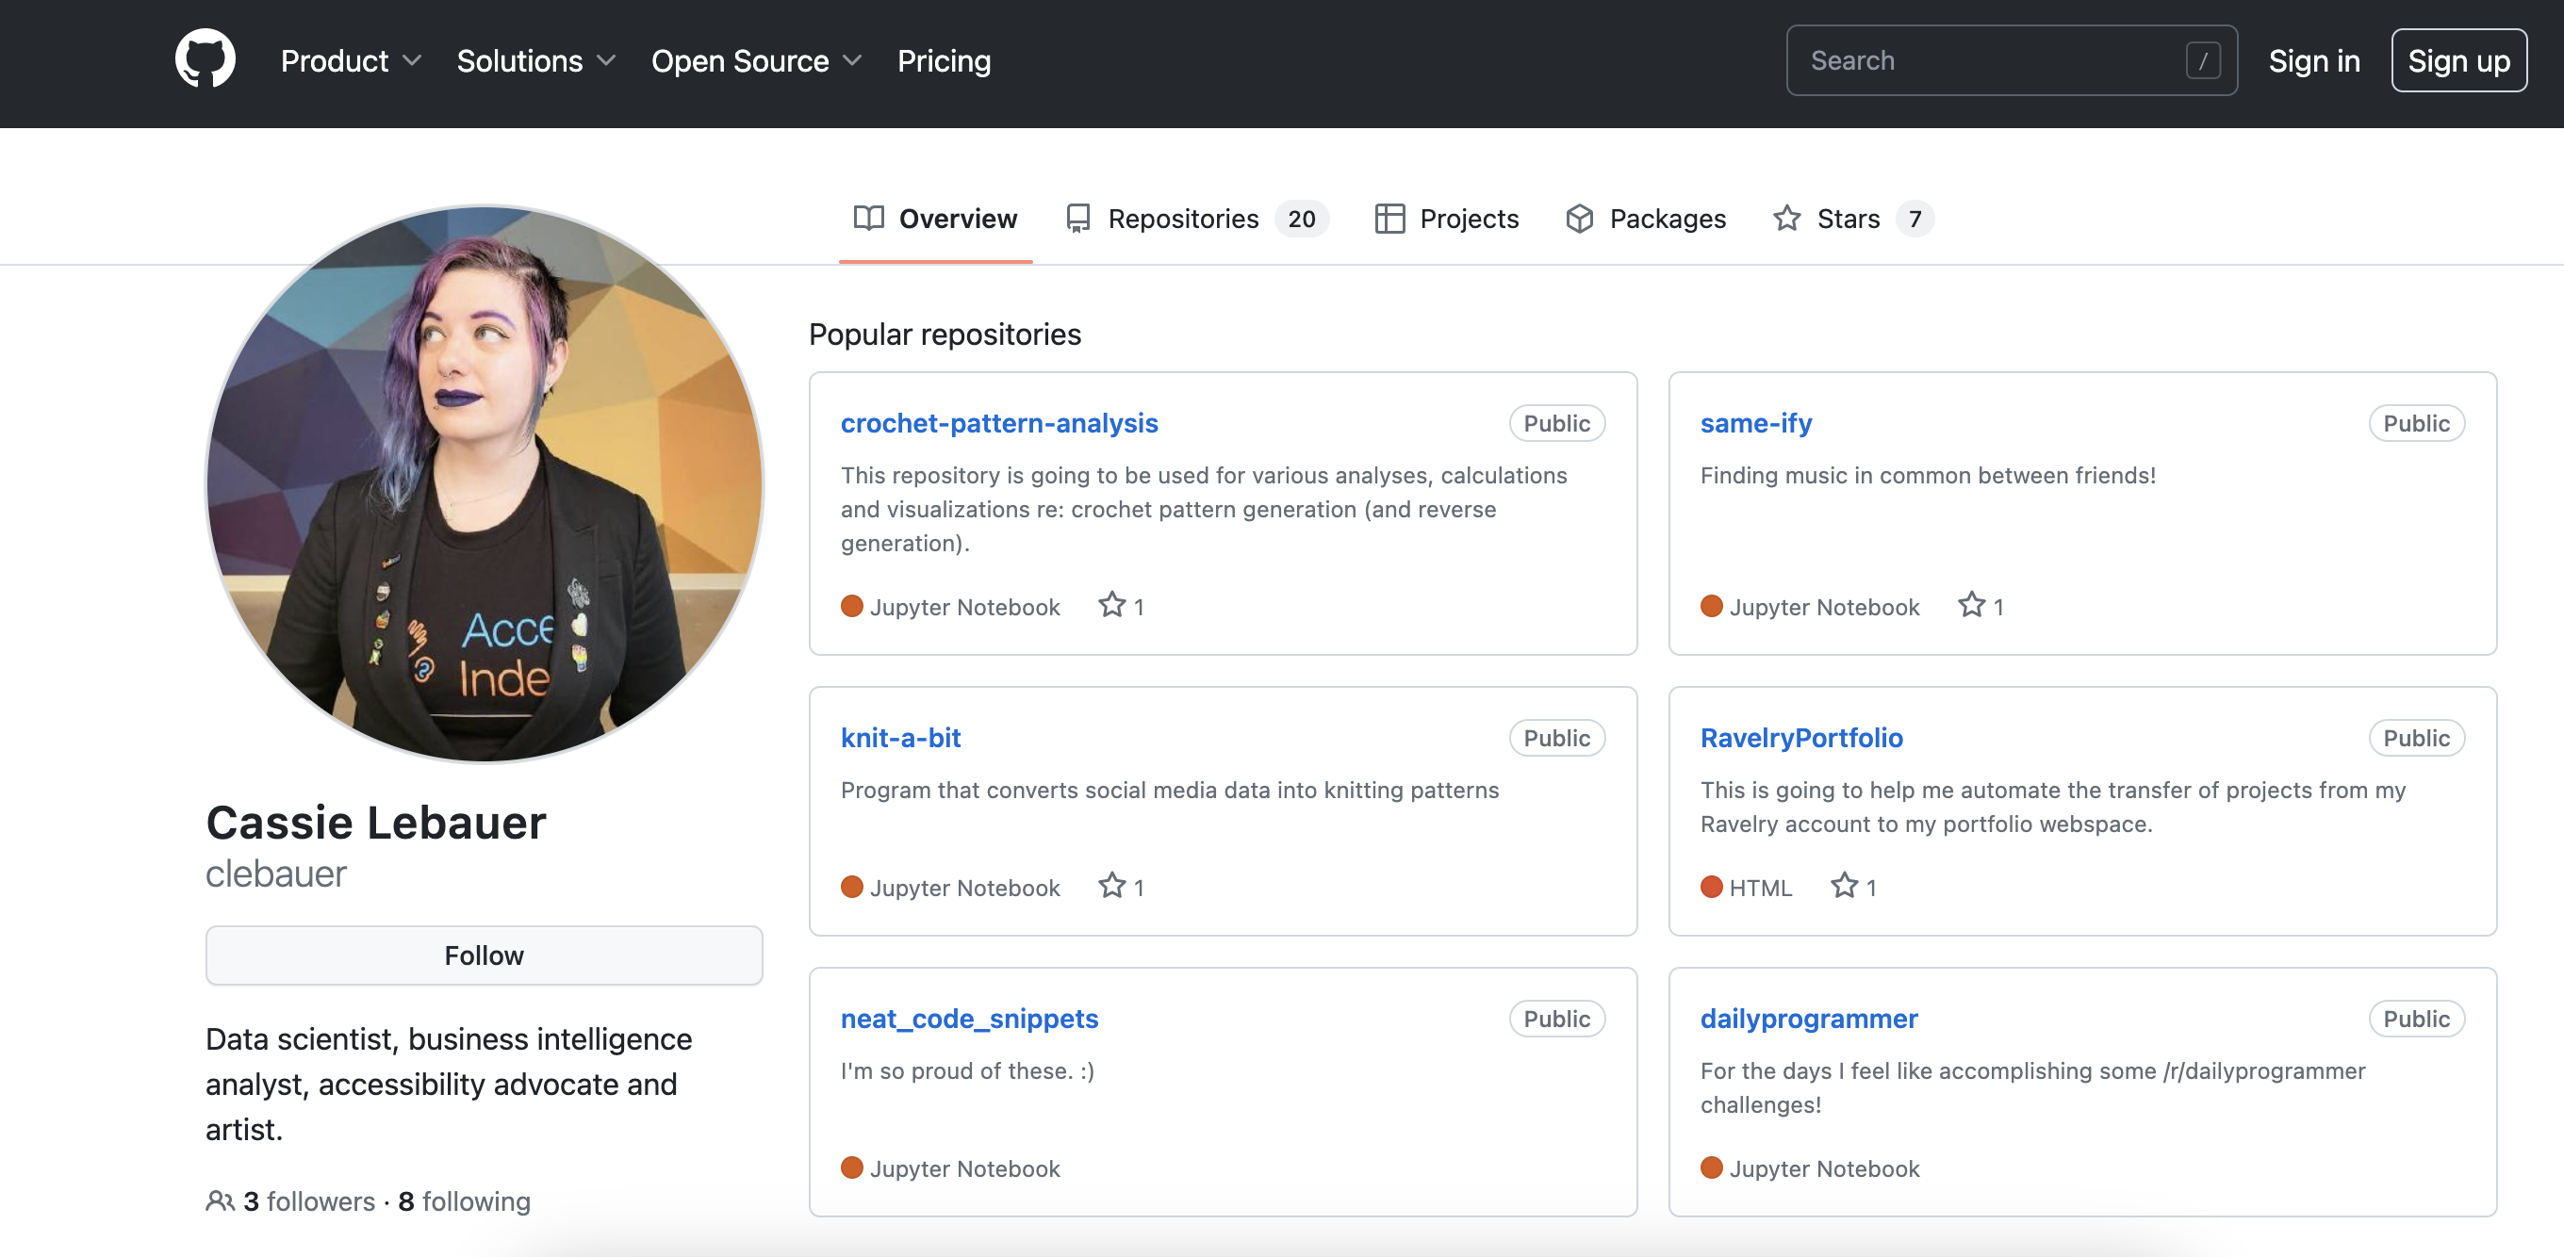The height and width of the screenshot is (1257, 2564).
Task: Click the star icon on knit-a-bit
Action: (1110, 886)
